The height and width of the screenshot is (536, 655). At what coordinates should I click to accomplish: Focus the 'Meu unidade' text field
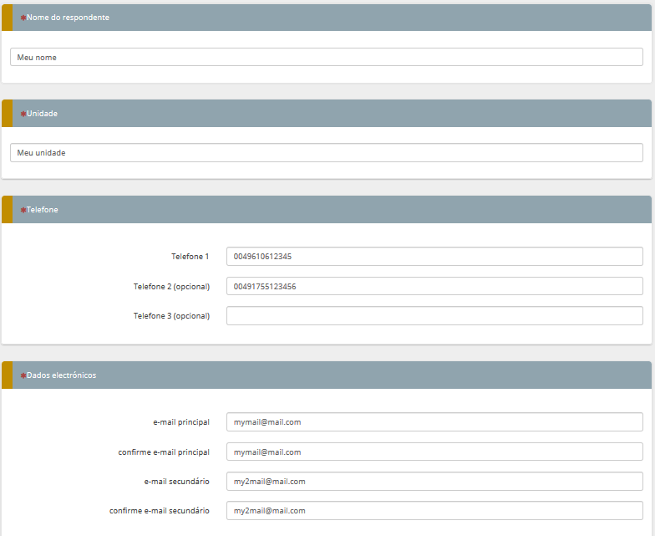point(326,153)
